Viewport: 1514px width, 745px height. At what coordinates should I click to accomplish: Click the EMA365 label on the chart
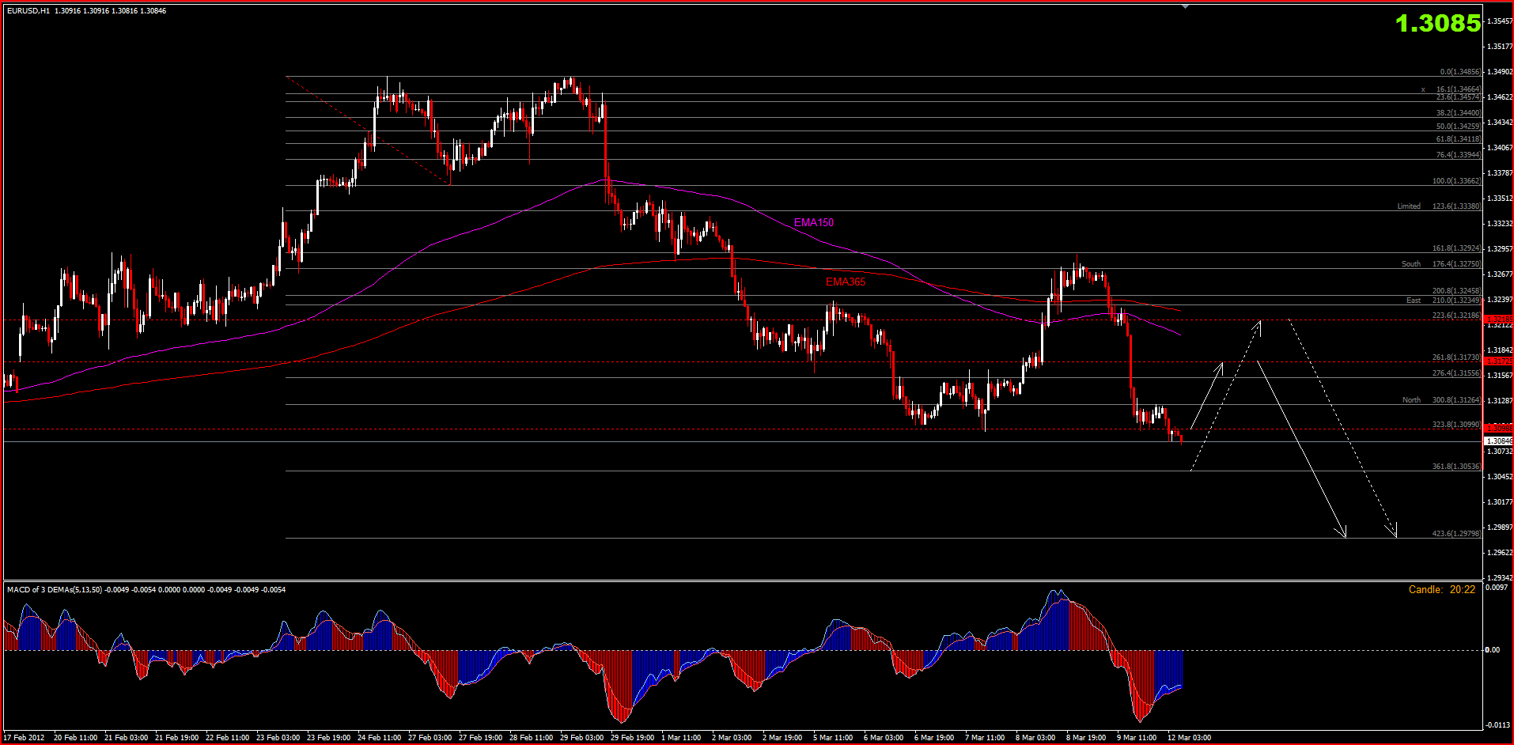click(x=846, y=282)
